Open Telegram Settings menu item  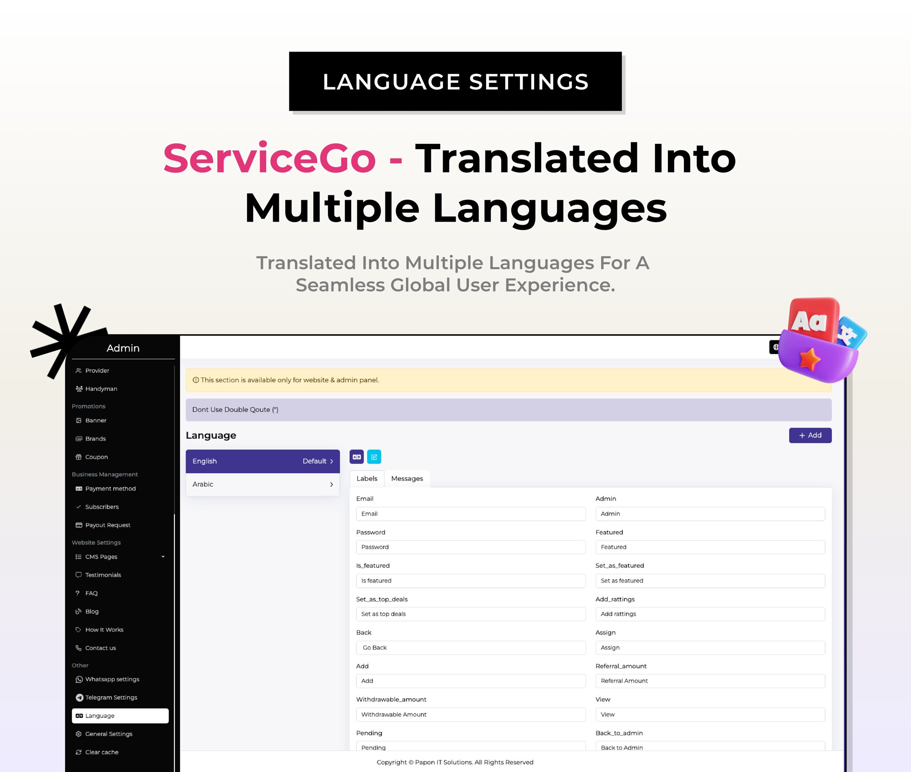click(x=120, y=698)
